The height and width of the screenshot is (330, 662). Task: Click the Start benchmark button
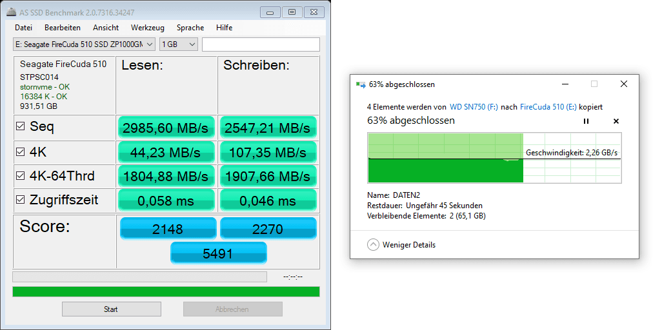click(112, 309)
